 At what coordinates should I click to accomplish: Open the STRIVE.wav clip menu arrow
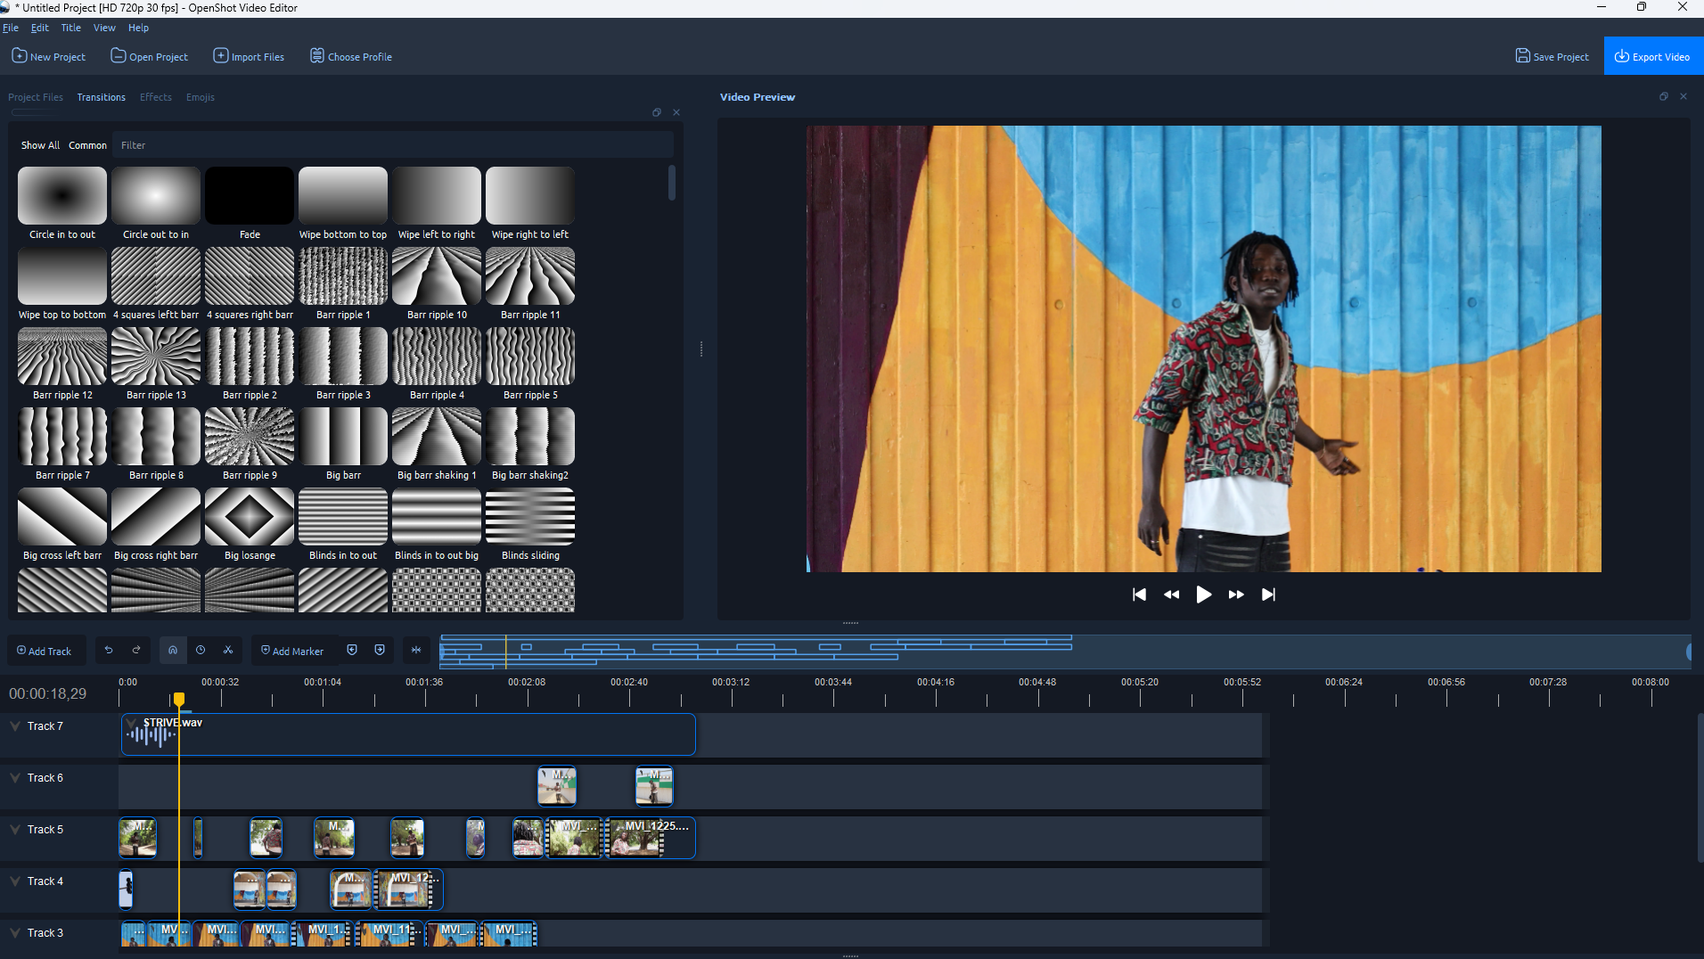click(132, 723)
